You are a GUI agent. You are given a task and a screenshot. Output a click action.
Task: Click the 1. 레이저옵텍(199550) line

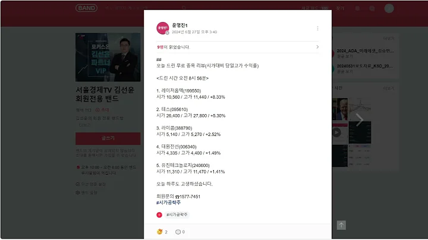[x=178, y=91]
